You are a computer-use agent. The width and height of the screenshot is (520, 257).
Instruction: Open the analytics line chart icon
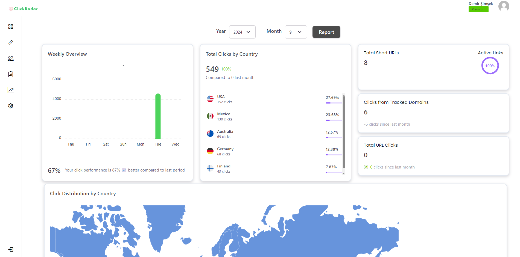coord(11,90)
